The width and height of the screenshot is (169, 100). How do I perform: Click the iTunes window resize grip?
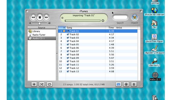[x=141, y=86]
